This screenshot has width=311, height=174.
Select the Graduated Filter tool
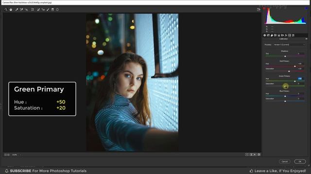click(x=52, y=10)
